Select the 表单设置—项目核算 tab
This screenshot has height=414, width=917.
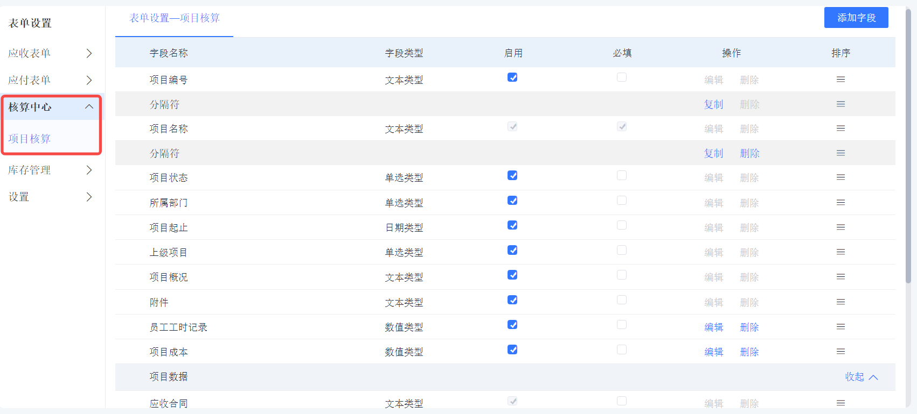[175, 18]
